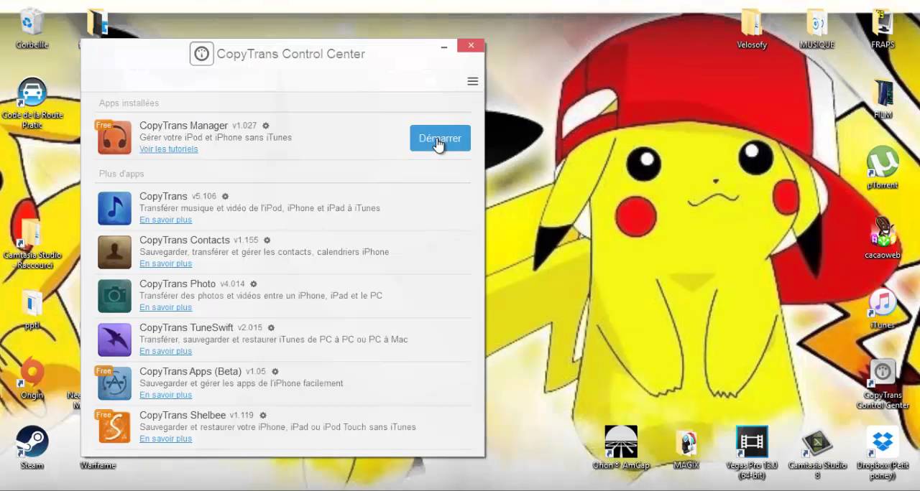Open settings gear next to CopyTrans Shelbee
The image size is (920, 491).
click(x=262, y=415)
